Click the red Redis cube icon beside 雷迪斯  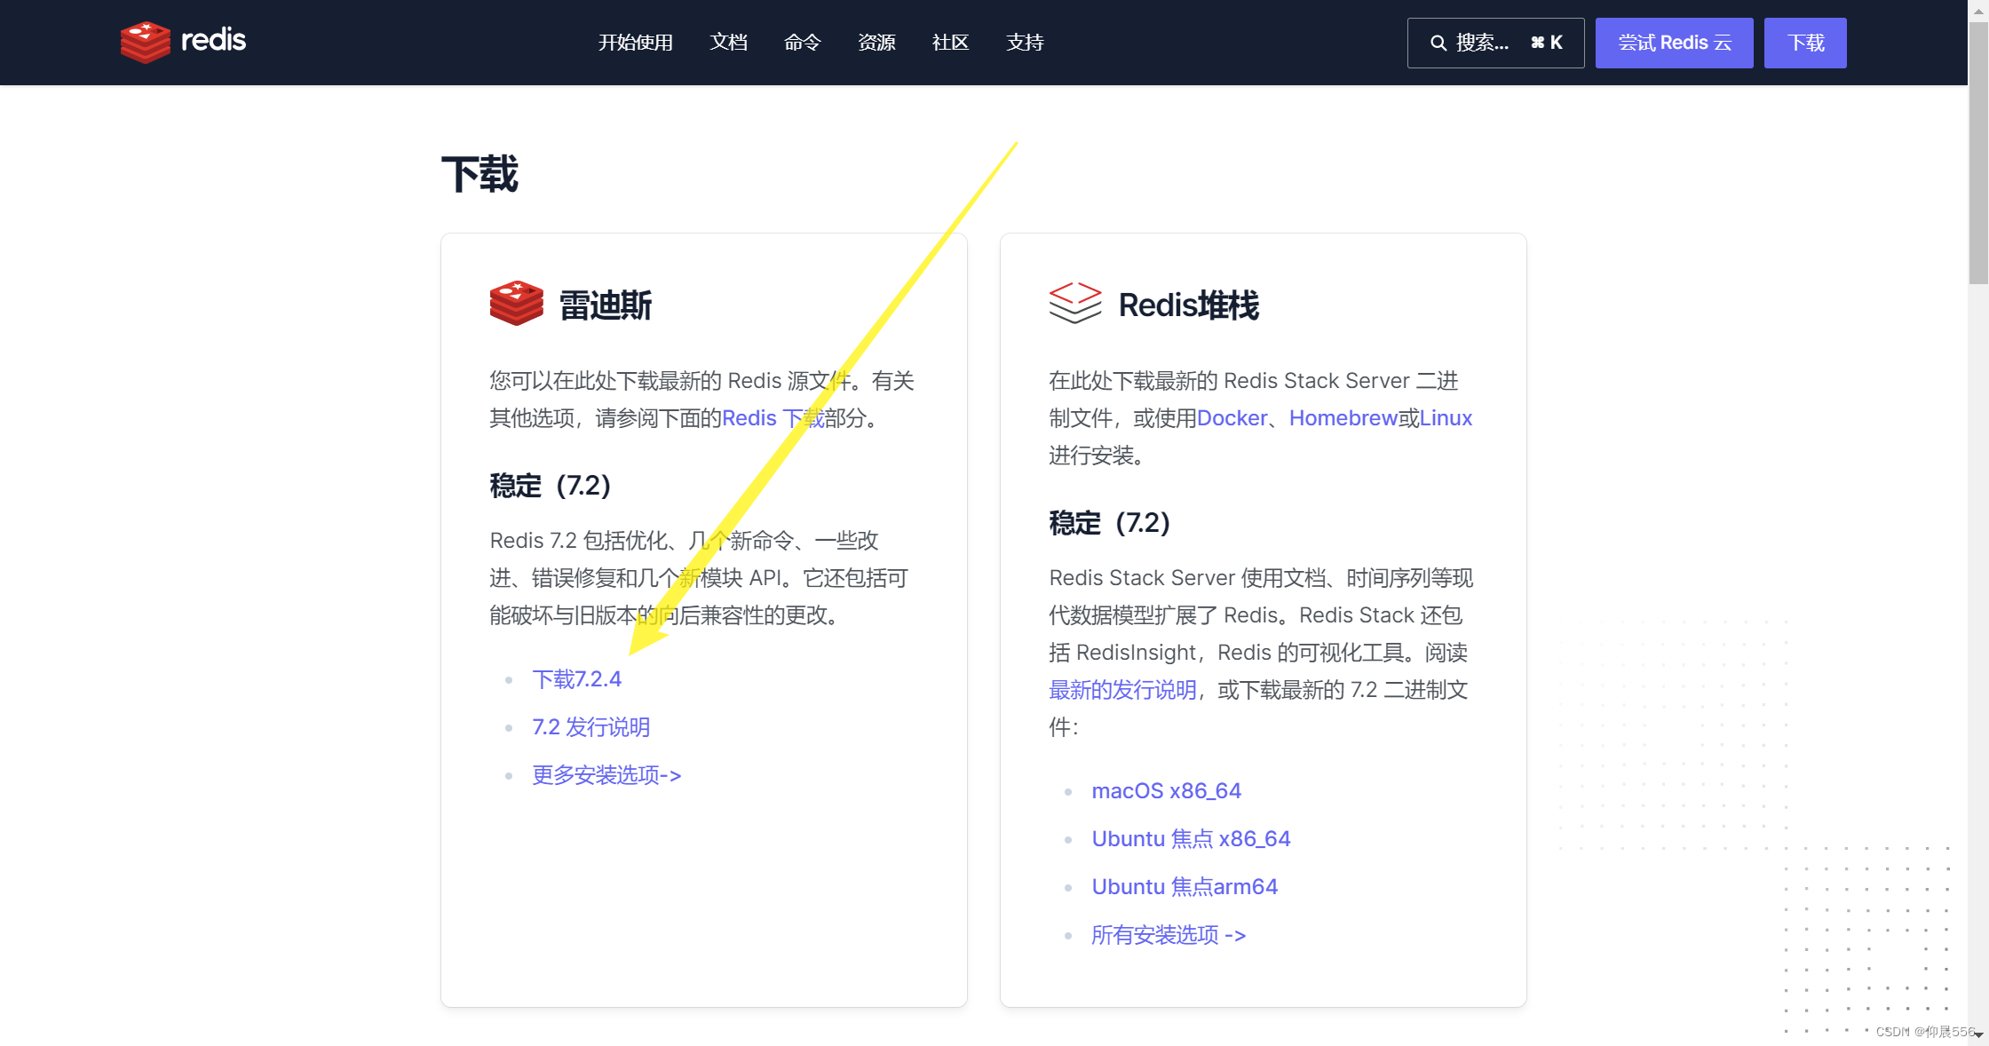click(x=516, y=304)
